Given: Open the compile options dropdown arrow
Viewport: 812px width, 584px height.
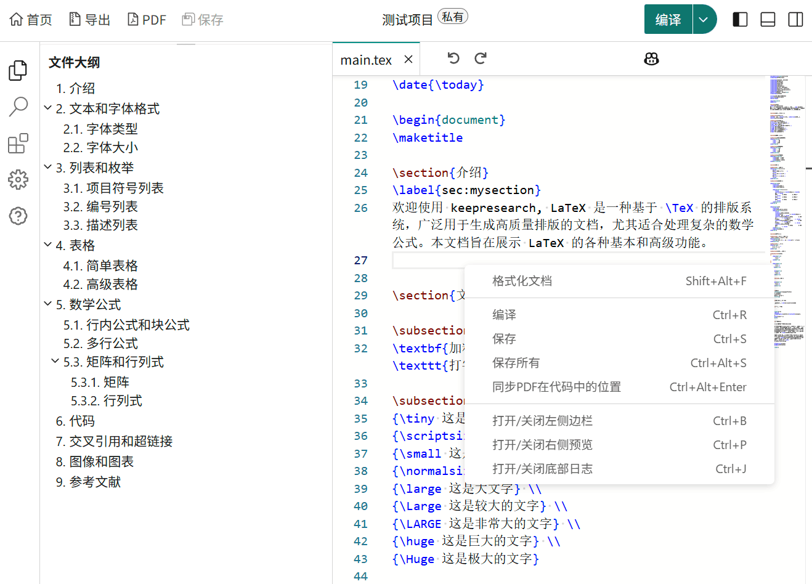Looking at the screenshot, I should click(x=704, y=20).
